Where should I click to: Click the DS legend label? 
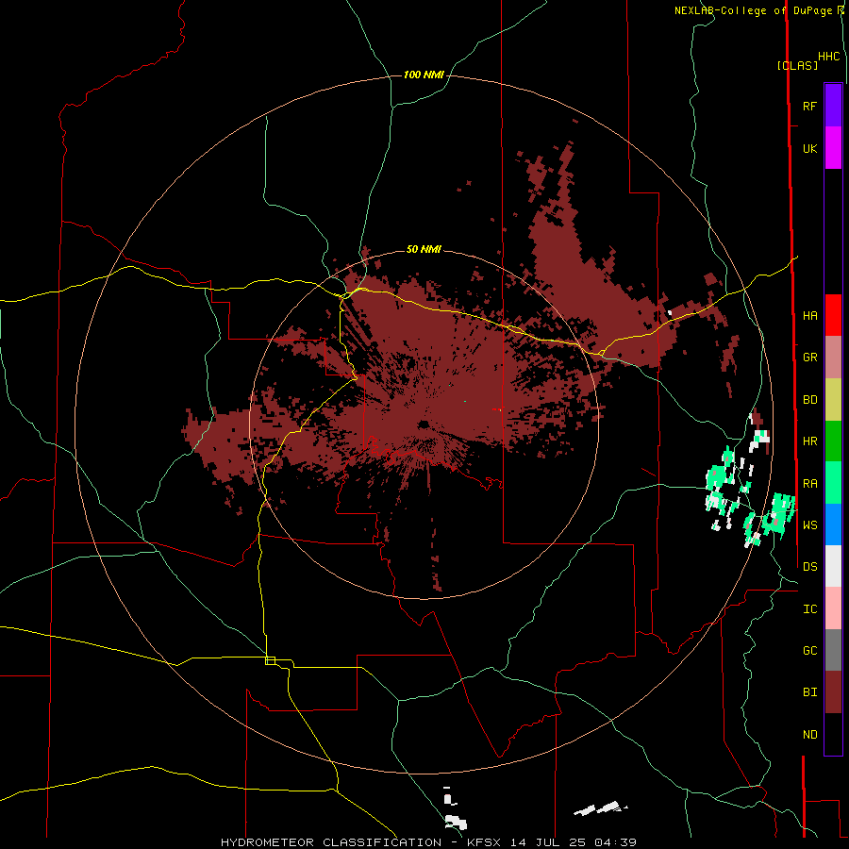click(809, 567)
